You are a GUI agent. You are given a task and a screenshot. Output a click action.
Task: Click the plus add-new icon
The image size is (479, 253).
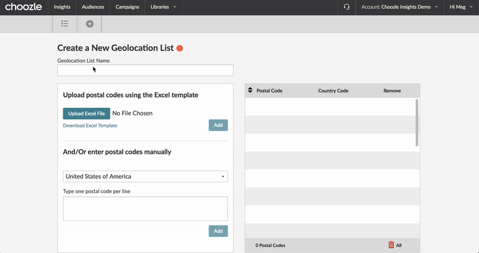point(89,24)
